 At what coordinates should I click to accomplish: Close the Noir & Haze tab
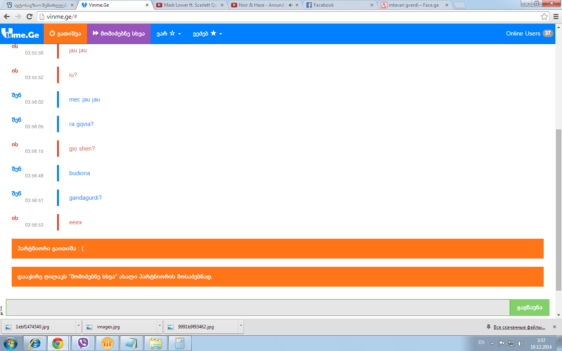[297, 5]
